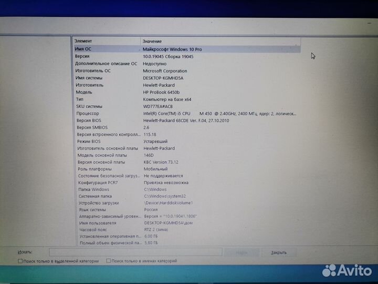Screen dimensions: 378x284
Task: Select the 'Имя системы' row
Action: (187, 78)
